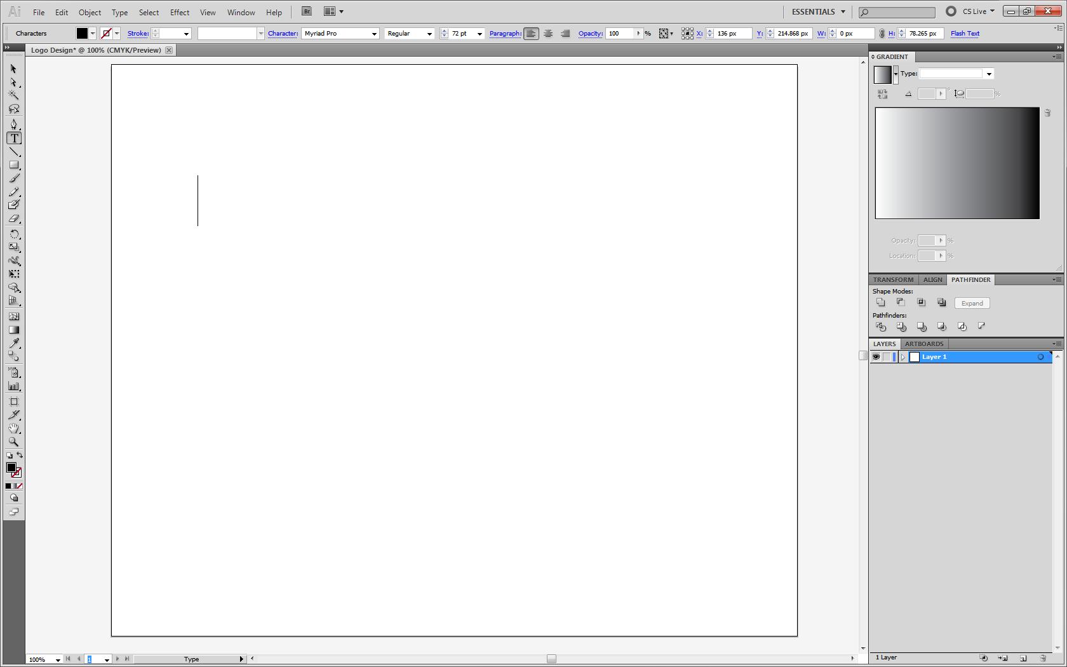Click the Flash Text link
This screenshot has height=667, width=1067.
click(x=965, y=34)
